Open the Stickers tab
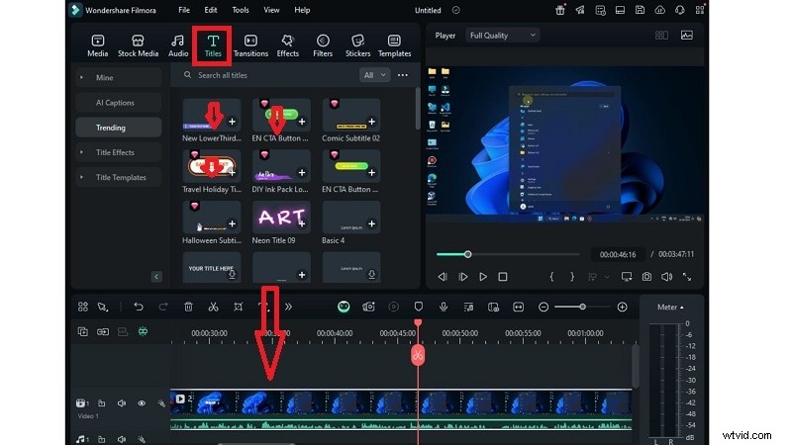 (357, 45)
